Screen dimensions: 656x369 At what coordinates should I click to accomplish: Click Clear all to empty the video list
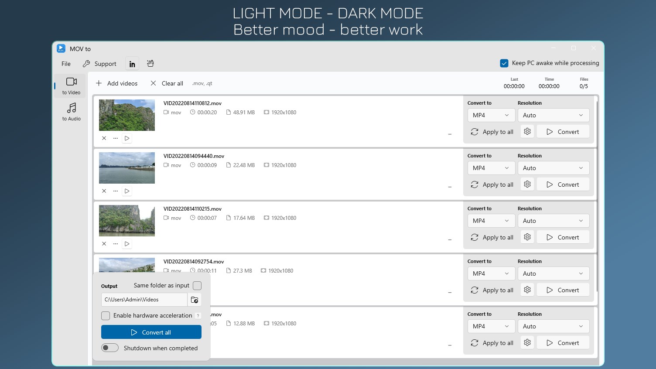166,83
